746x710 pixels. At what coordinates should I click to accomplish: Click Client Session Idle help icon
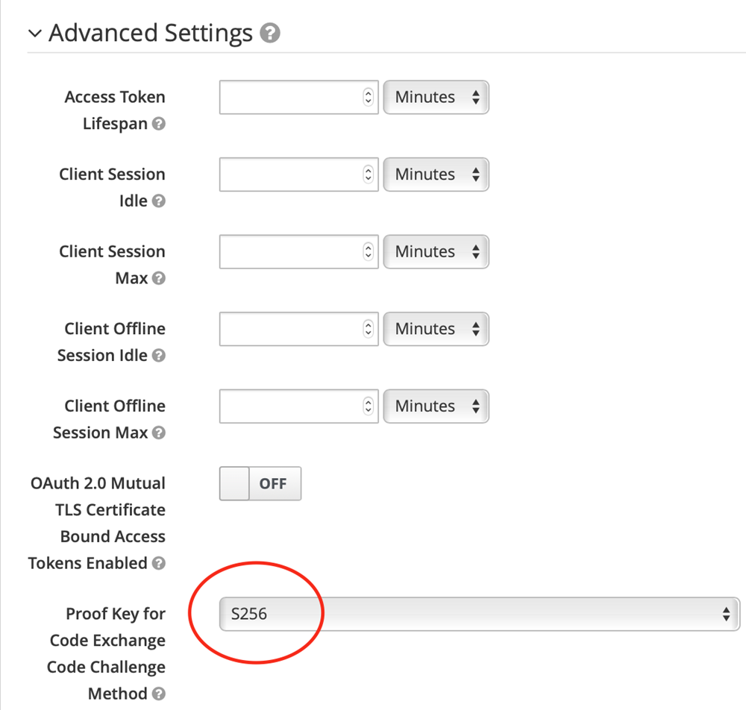158,201
